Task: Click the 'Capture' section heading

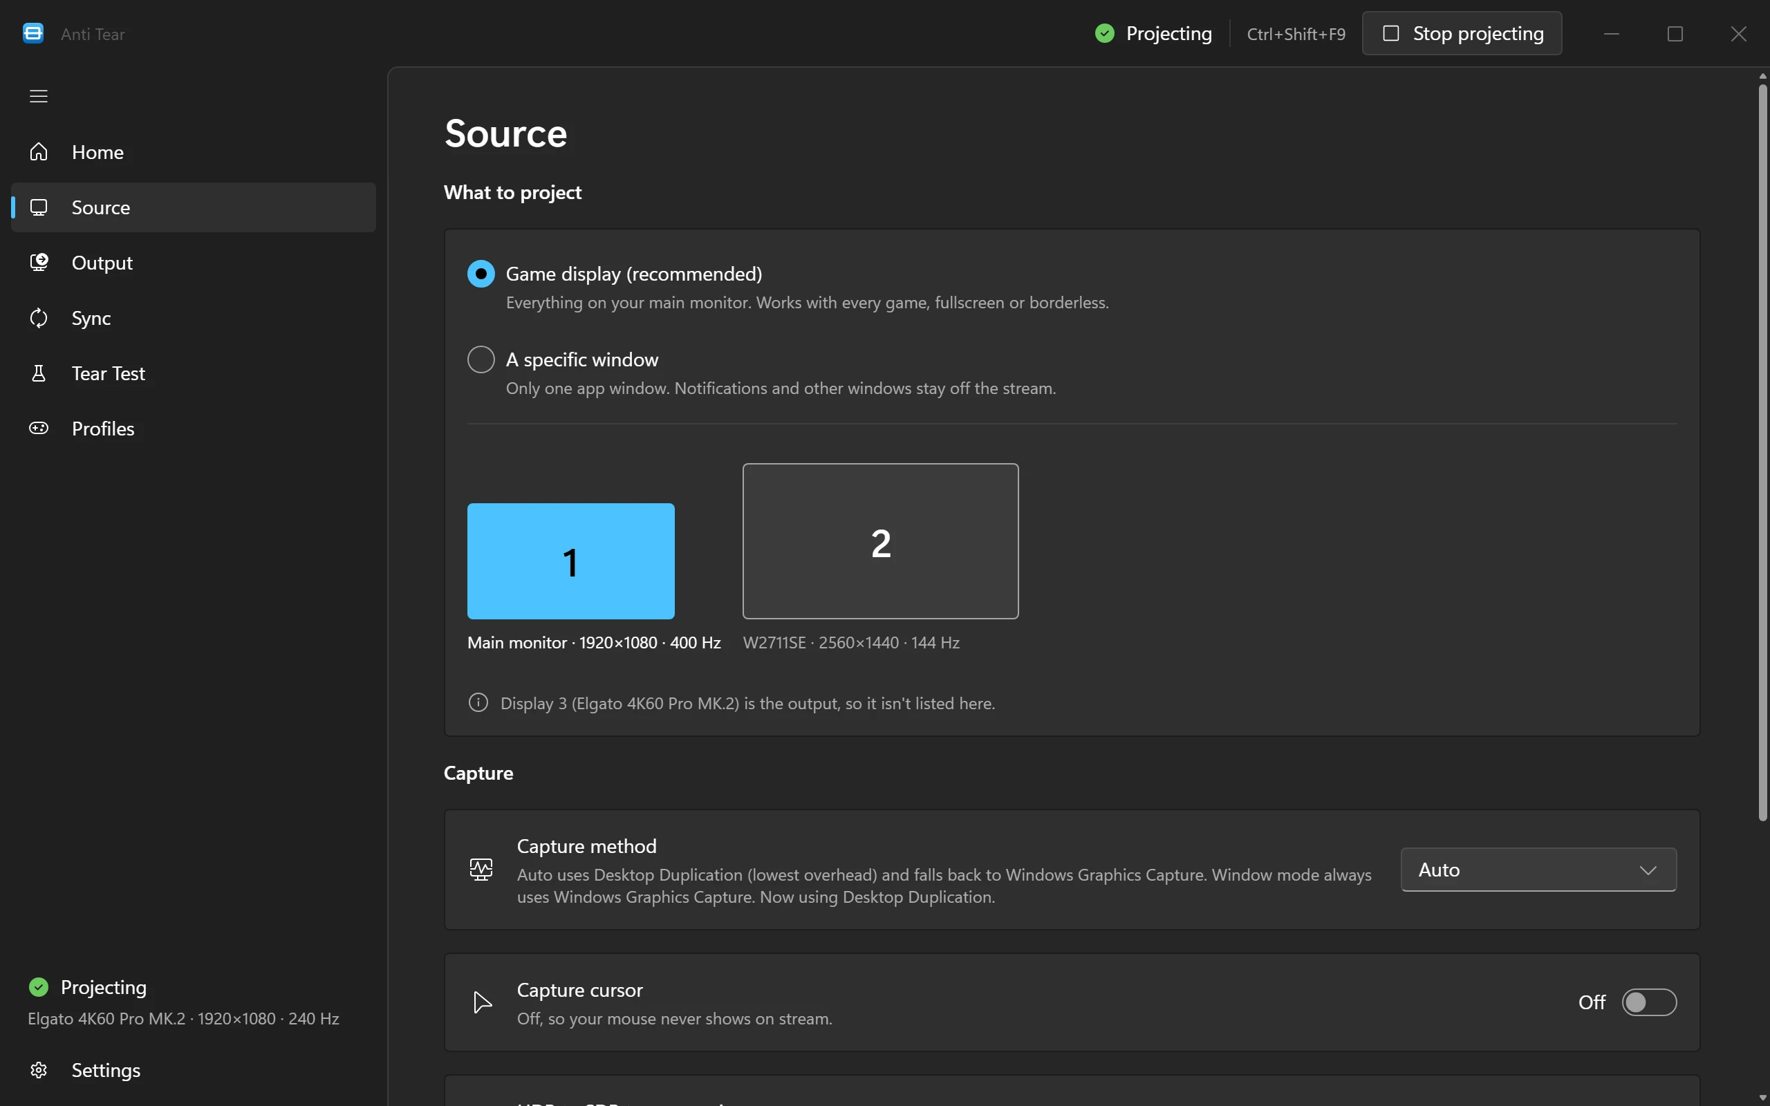Action: 478,774
